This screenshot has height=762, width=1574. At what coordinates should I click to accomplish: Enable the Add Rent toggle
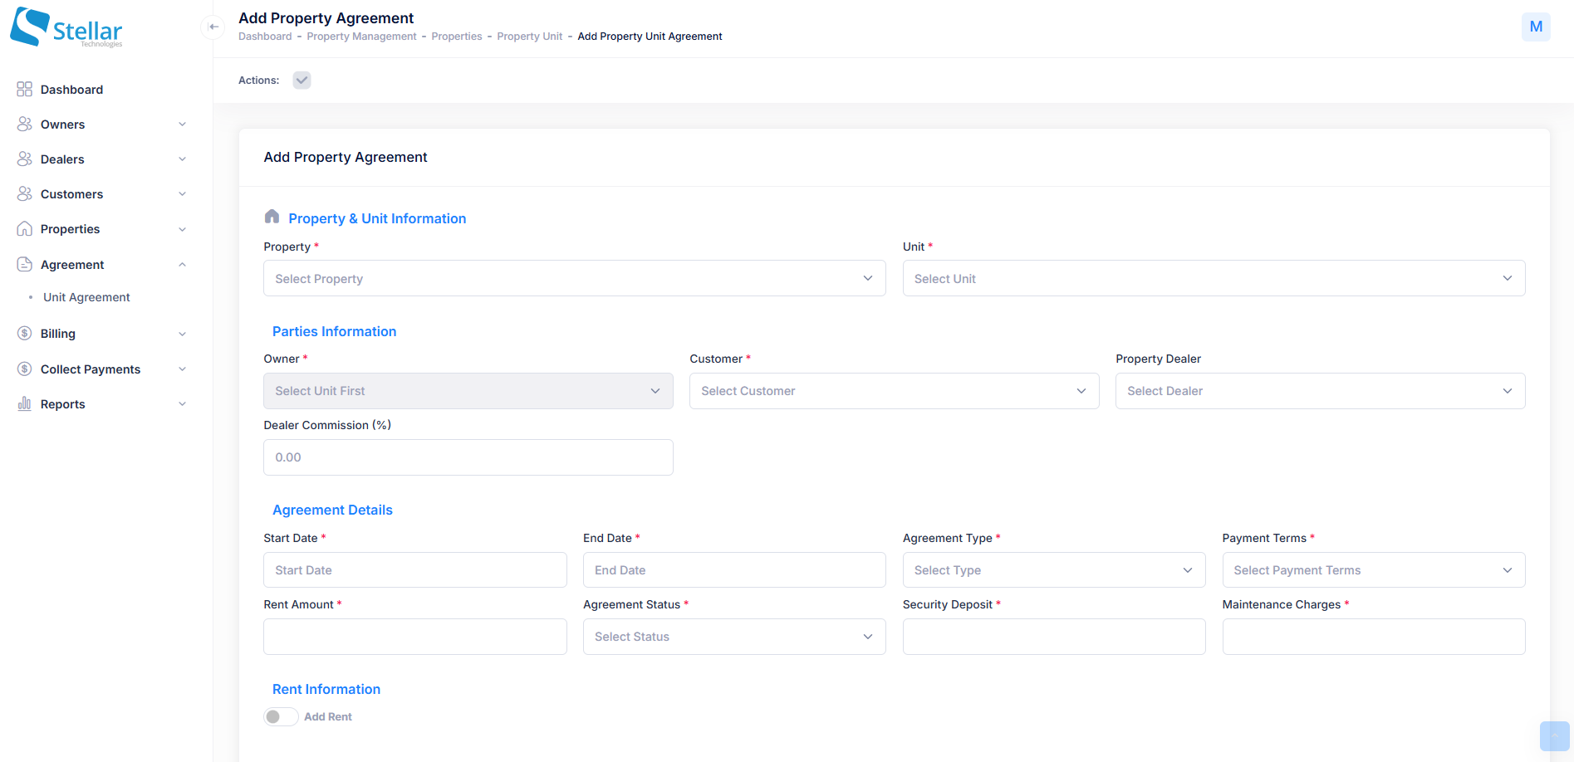[x=281, y=716]
